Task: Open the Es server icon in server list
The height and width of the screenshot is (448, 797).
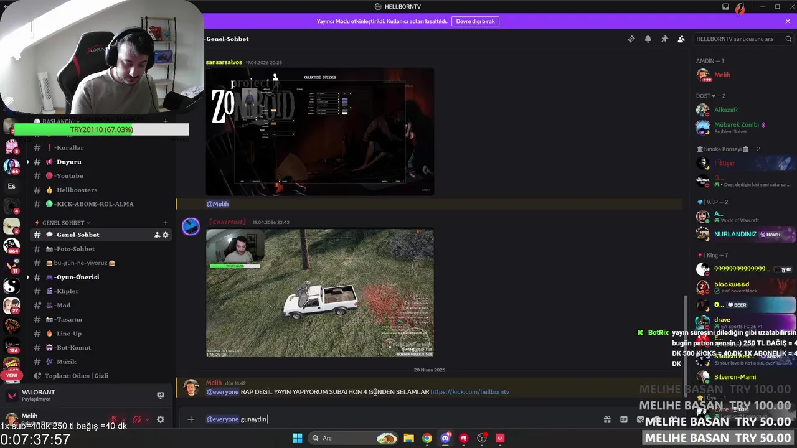Action: coord(12,186)
